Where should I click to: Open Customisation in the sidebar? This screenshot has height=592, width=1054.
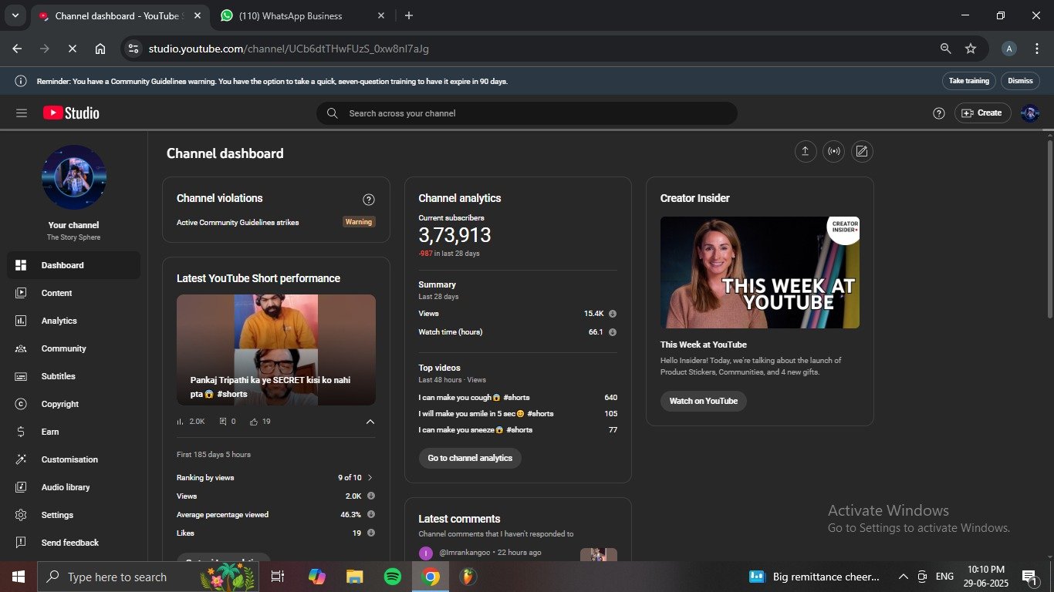coord(74,459)
